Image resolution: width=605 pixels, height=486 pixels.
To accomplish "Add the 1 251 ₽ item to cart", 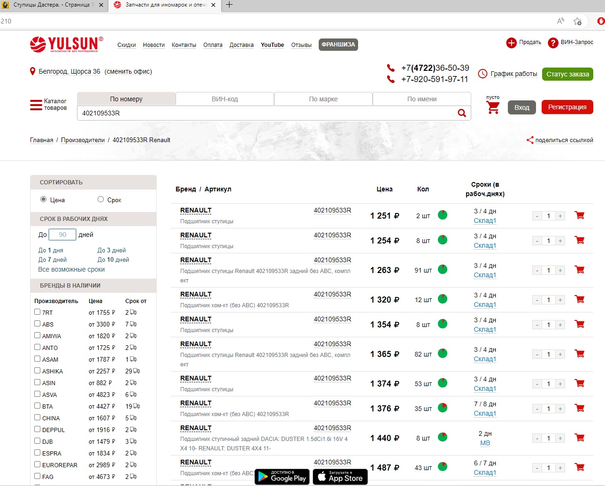I will pos(580,215).
